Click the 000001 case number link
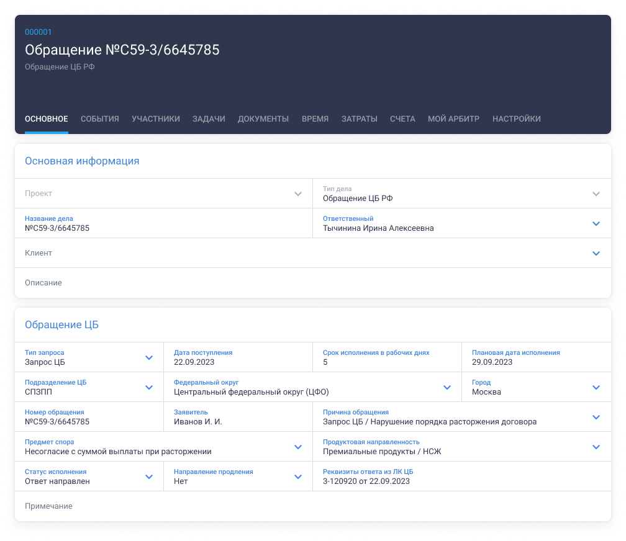Viewport: 626px width, 541px height. click(x=39, y=32)
